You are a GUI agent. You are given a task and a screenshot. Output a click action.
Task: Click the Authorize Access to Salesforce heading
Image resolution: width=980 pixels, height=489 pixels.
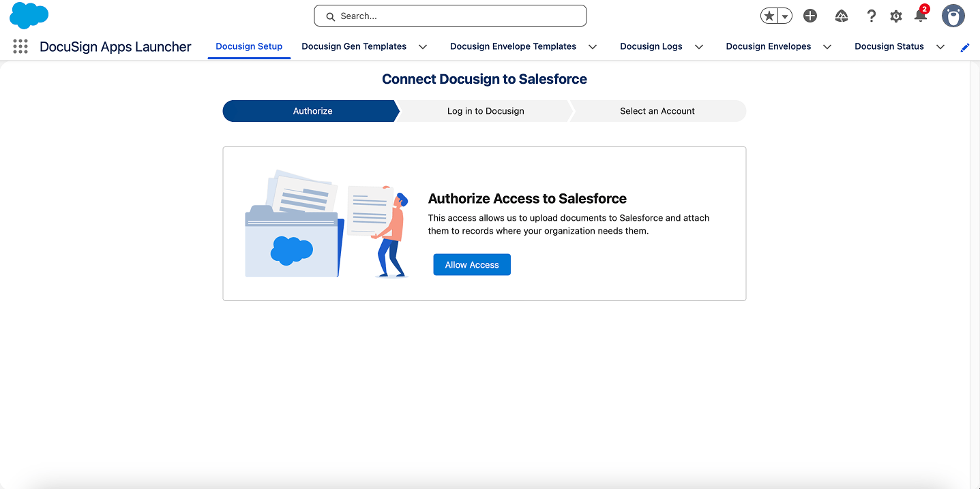[527, 199]
